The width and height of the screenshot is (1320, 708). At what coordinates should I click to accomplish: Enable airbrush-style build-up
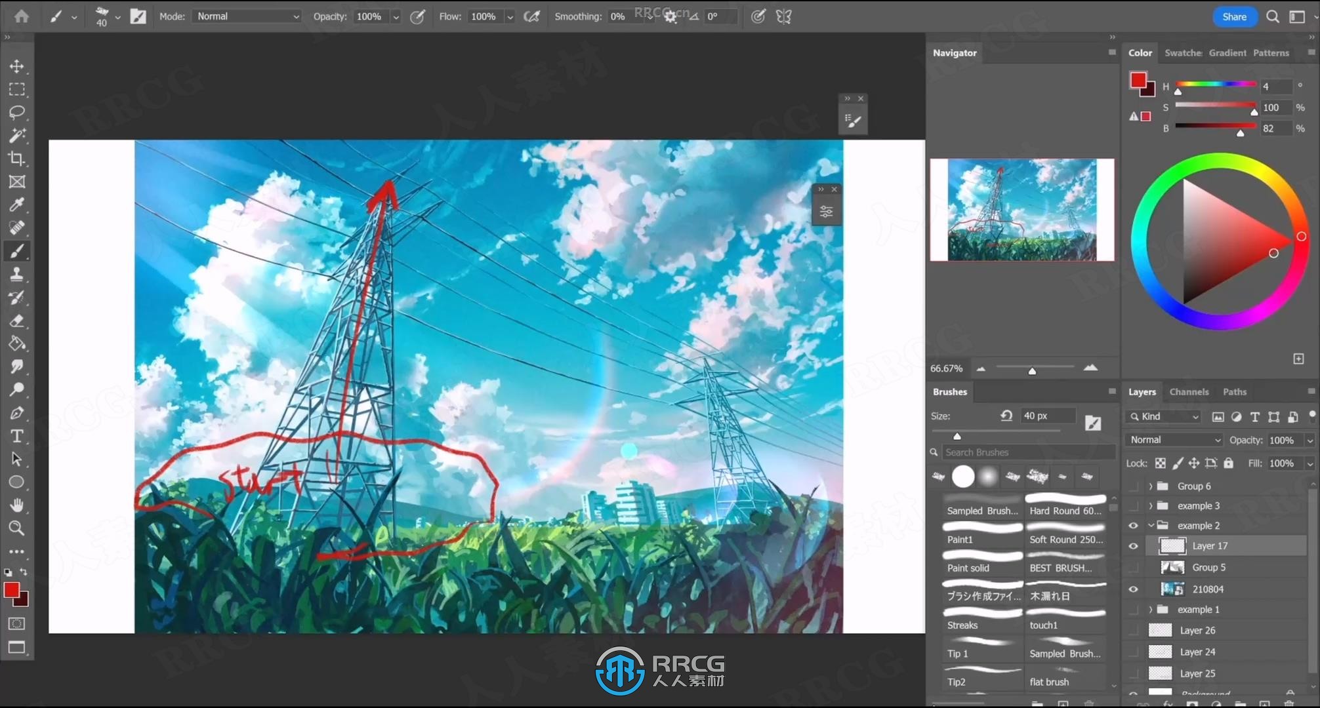(x=532, y=16)
